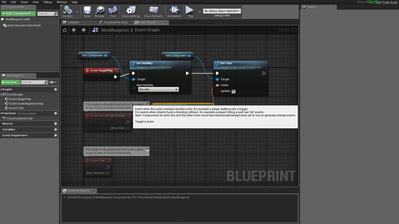Select Event ActorBeginOverlap in My Blueprint list

click(26, 104)
